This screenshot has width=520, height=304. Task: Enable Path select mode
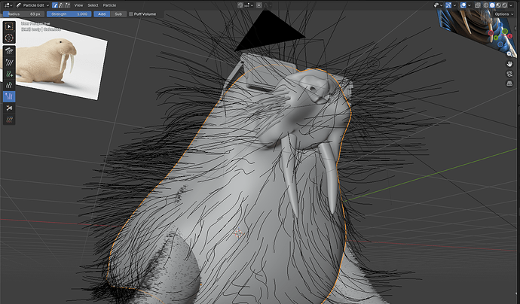click(55, 5)
